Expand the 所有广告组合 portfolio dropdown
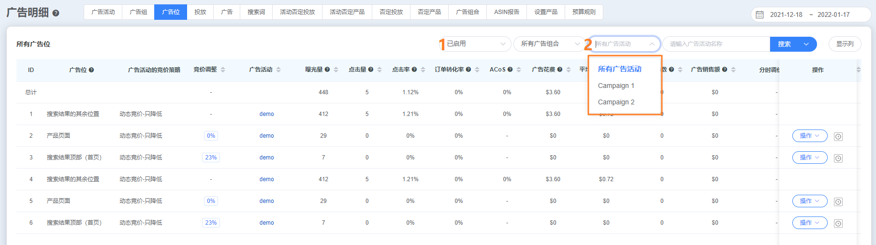The width and height of the screenshot is (876, 245). 549,44
